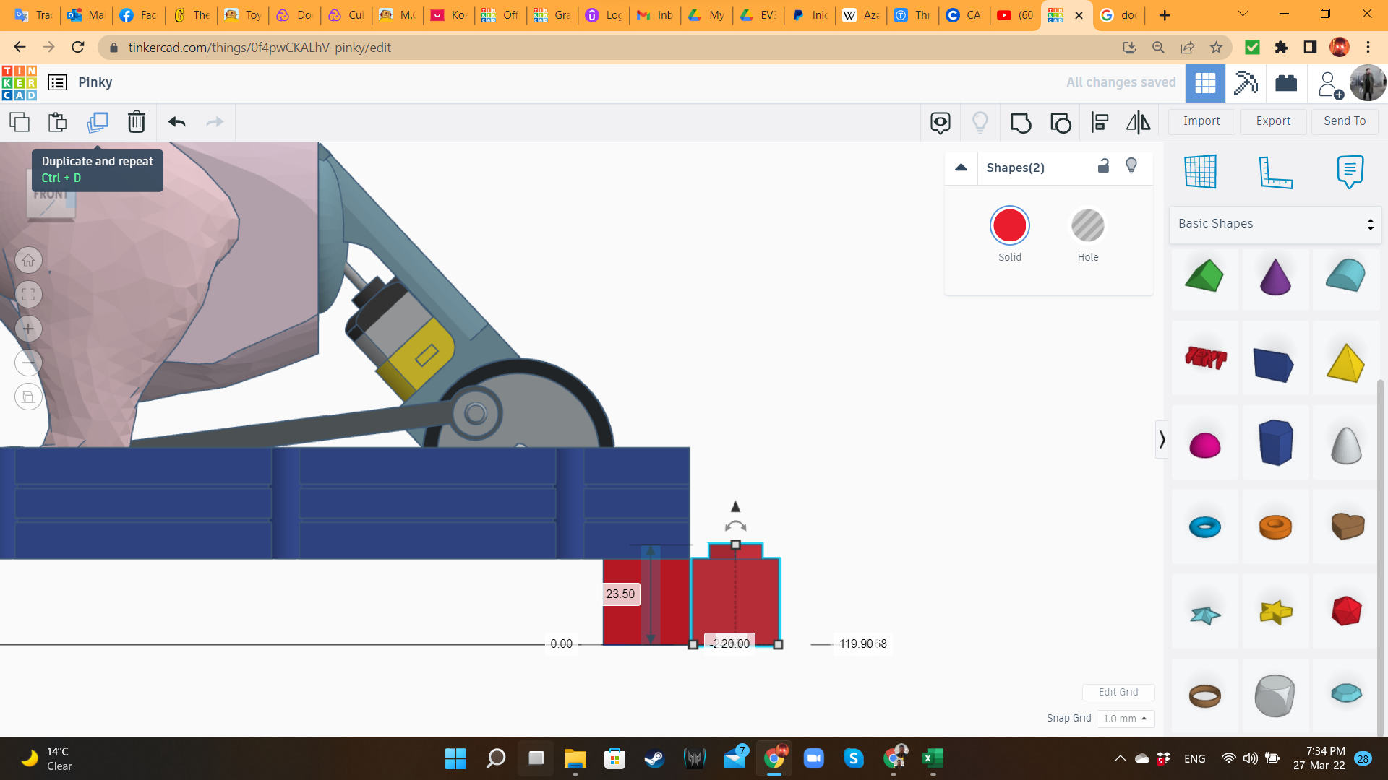Screen dimensions: 1388x780
Task: Click the Delete trash can icon
Action: [136, 122]
